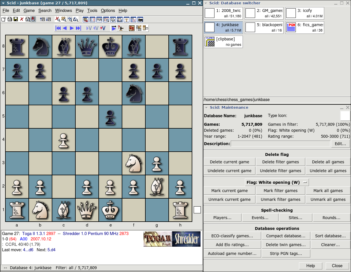This screenshot has height=272, width=351.
Task: Click the Toga II player name link
Action: point(34,234)
